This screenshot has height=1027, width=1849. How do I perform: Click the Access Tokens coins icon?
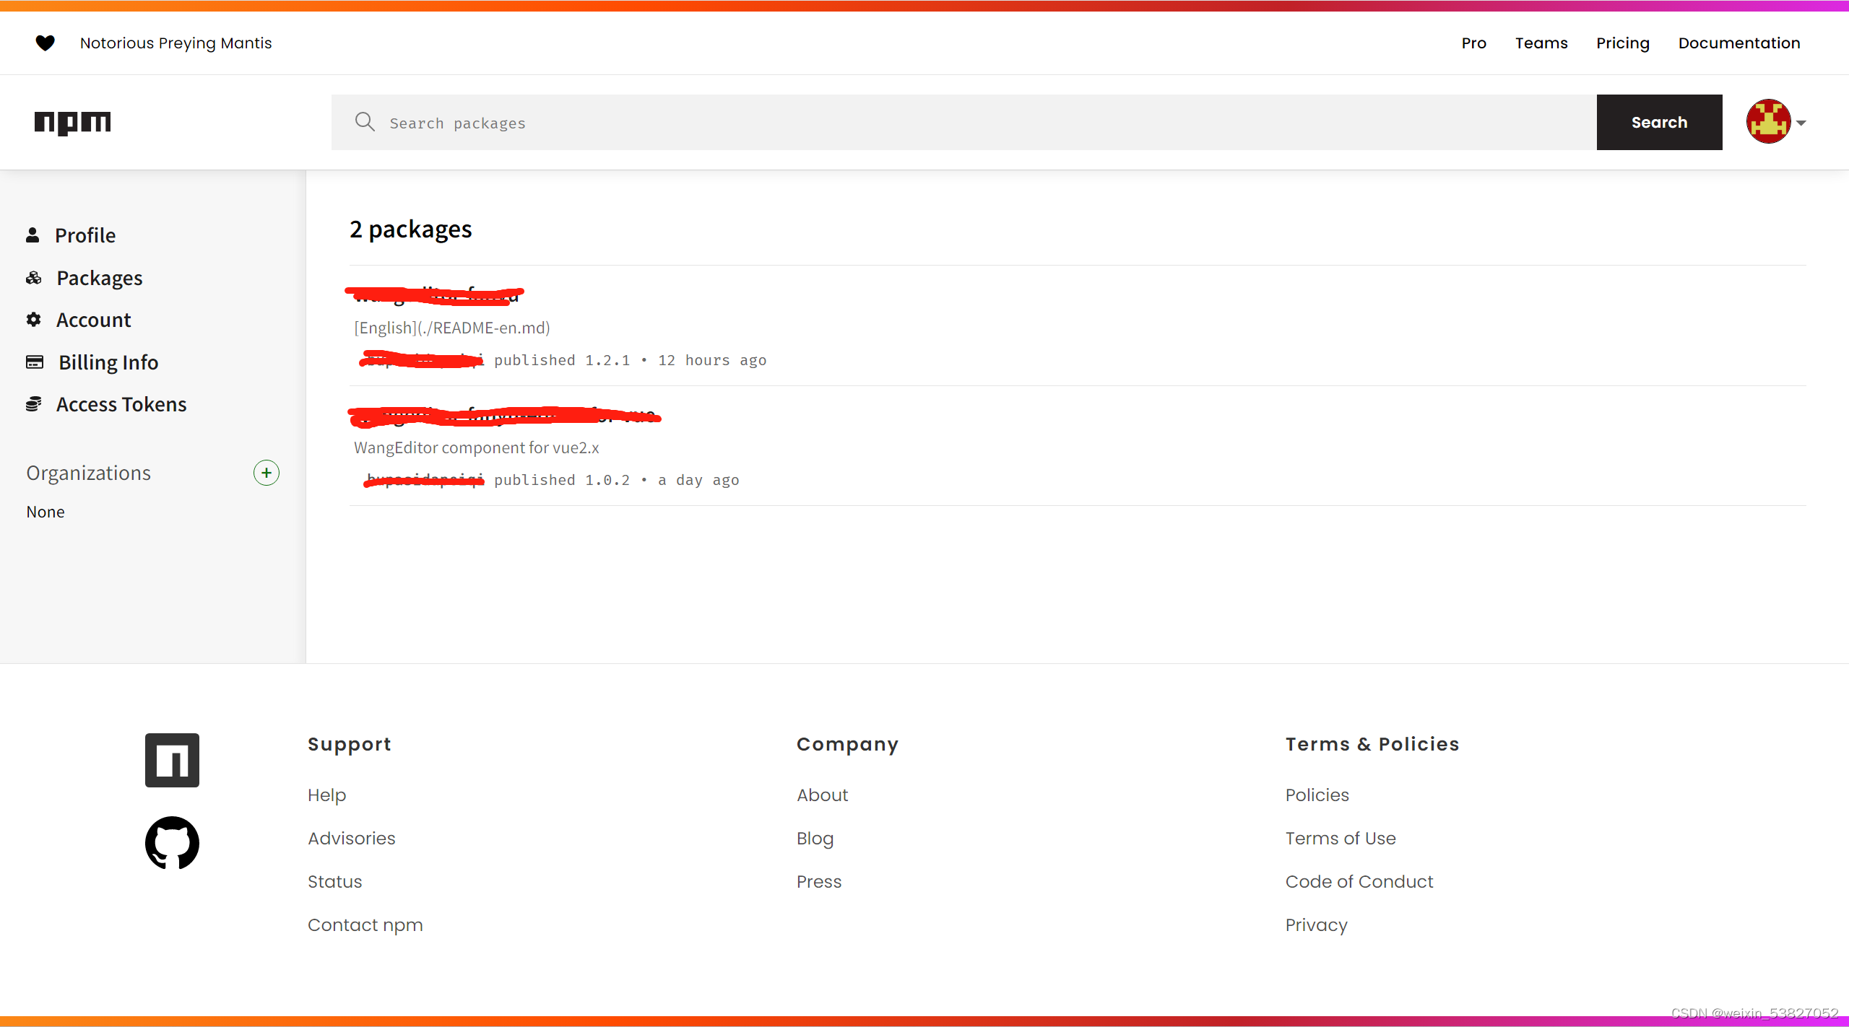point(33,404)
